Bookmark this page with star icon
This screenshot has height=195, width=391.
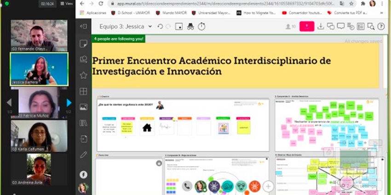click(x=351, y=4)
